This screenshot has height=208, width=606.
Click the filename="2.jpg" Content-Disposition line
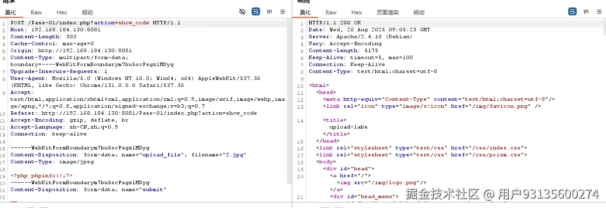pyautogui.click(x=129, y=155)
